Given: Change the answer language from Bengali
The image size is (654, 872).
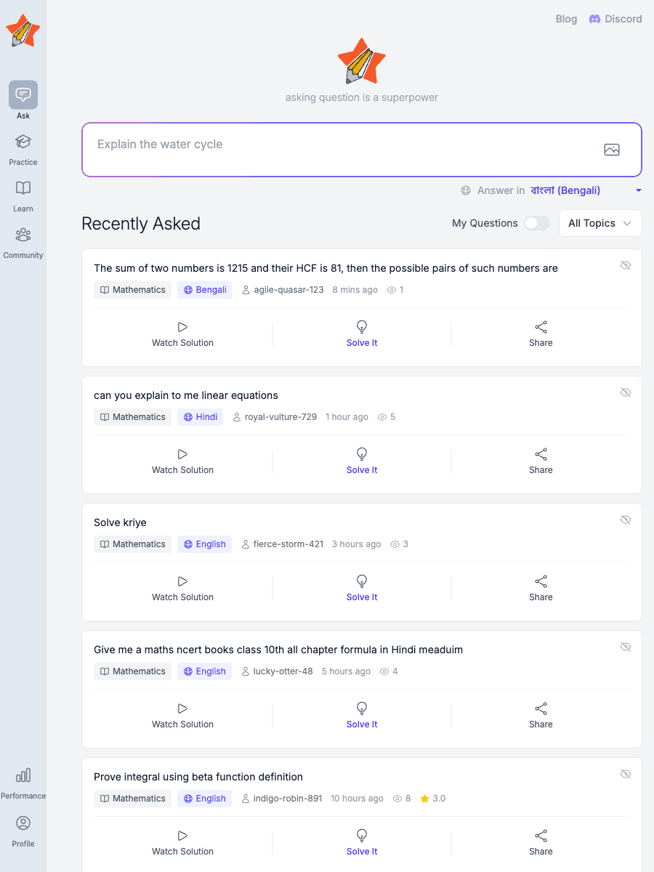Looking at the screenshot, I should 565,190.
